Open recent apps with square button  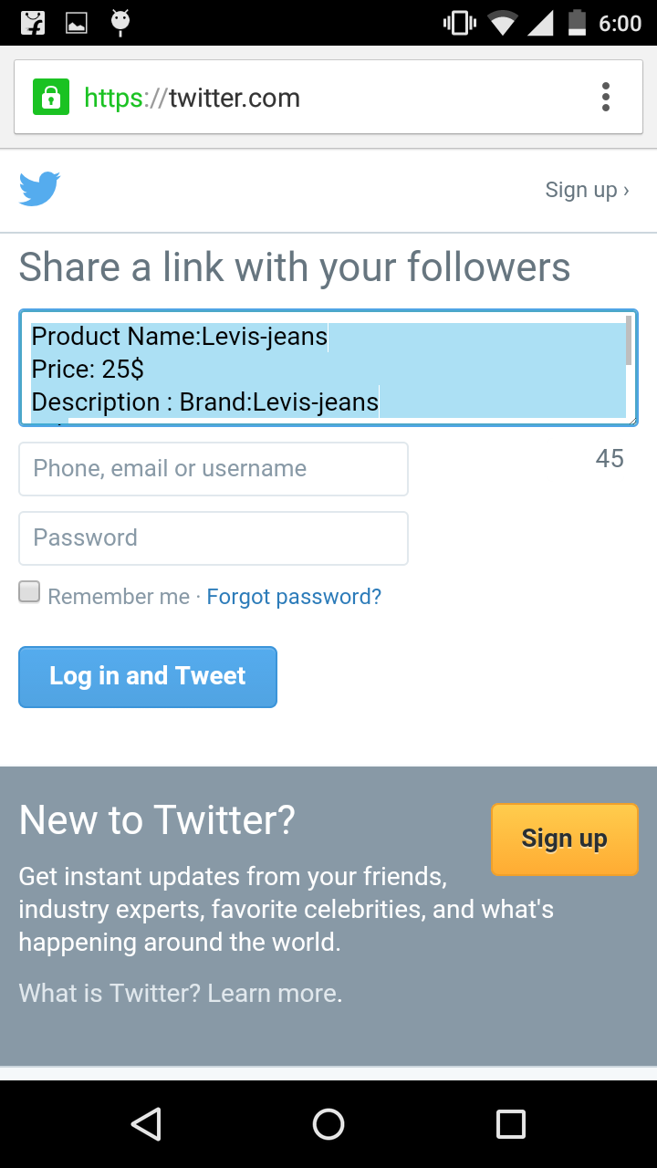tap(510, 1124)
